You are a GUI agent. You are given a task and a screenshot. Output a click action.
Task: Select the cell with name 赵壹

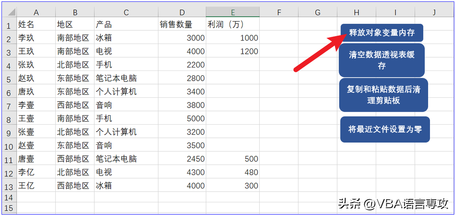pyautogui.click(x=36, y=145)
